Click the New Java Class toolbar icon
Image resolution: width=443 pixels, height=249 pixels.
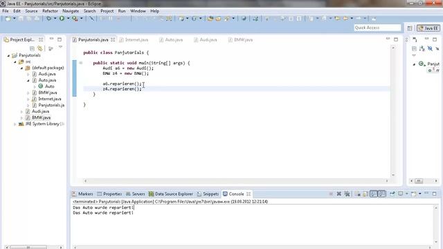pyautogui.click(x=194, y=19)
